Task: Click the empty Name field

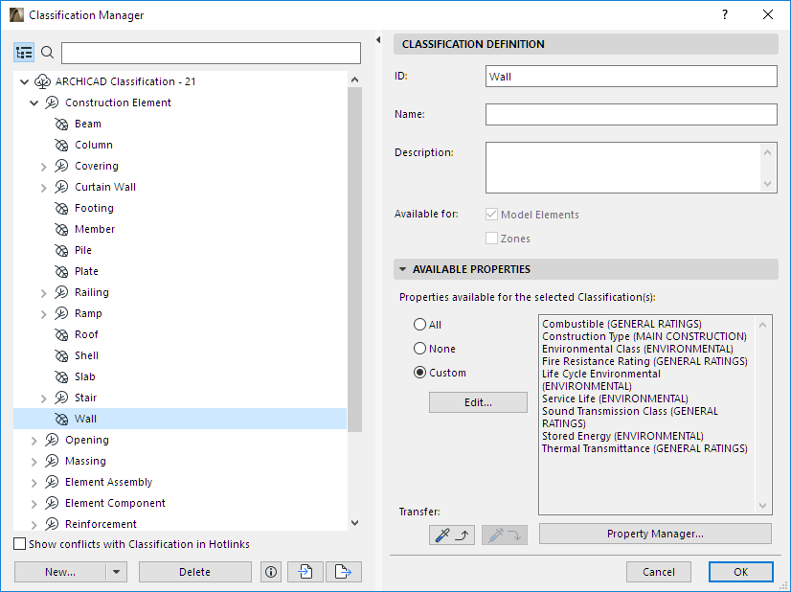Action: tap(631, 115)
